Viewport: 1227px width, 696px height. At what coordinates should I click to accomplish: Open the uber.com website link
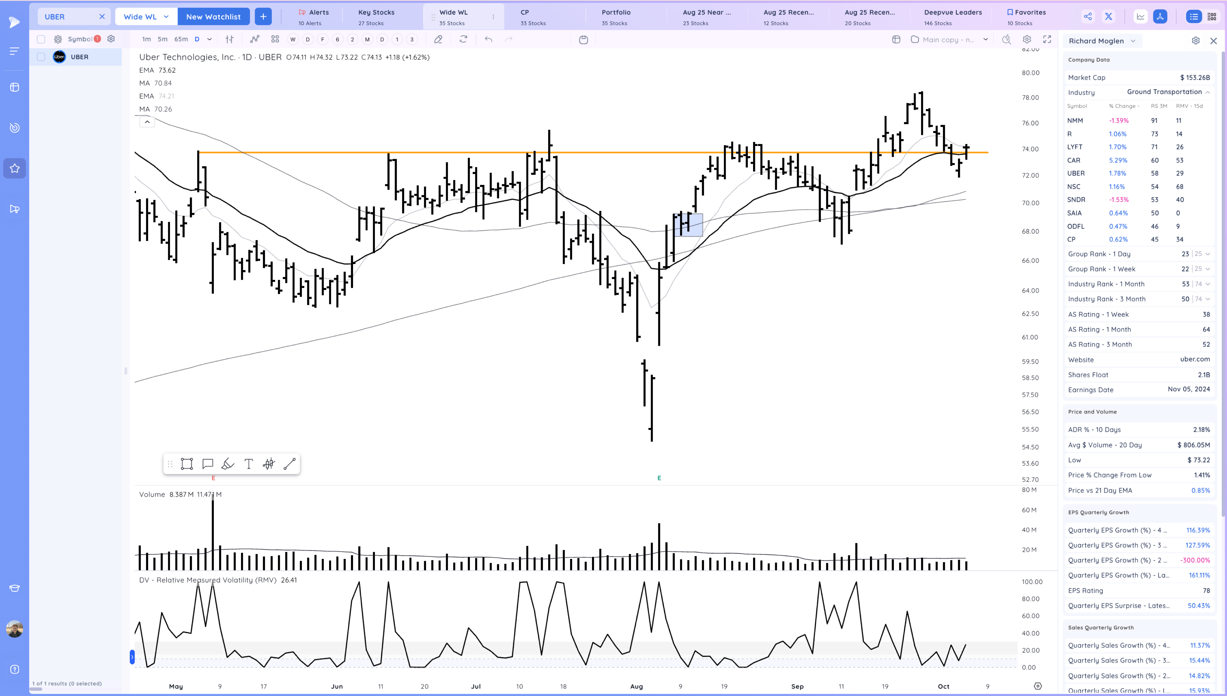click(1195, 359)
